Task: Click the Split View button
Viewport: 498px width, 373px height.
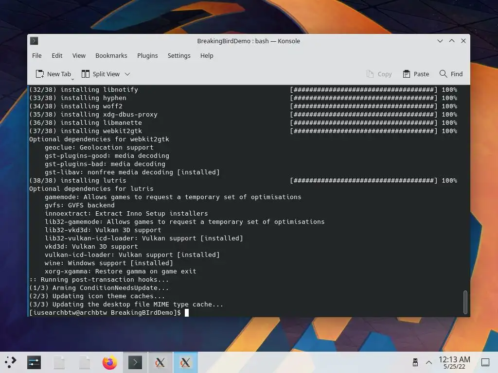Action: coord(101,74)
